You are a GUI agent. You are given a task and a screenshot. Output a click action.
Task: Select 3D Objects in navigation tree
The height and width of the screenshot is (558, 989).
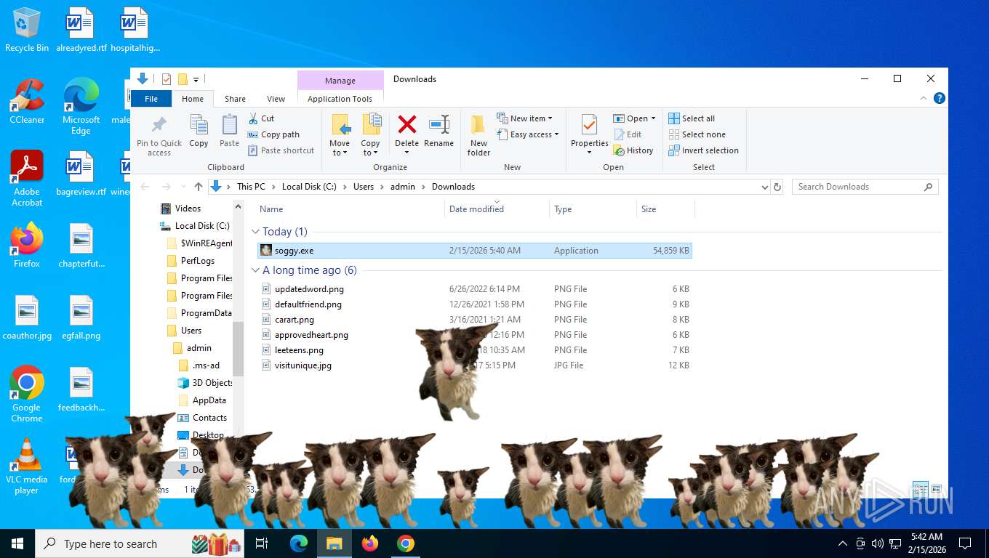point(206,383)
